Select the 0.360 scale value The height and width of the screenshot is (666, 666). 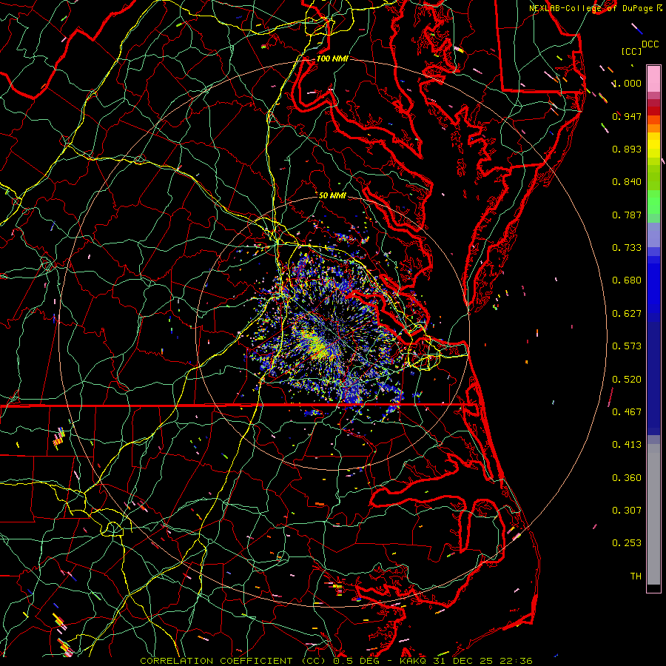pyautogui.click(x=627, y=478)
